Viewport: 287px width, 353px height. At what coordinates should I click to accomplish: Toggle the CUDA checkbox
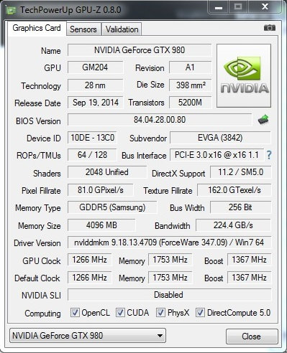(120, 313)
